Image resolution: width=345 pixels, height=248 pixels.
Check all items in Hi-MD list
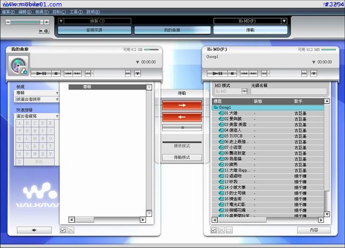point(213,230)
